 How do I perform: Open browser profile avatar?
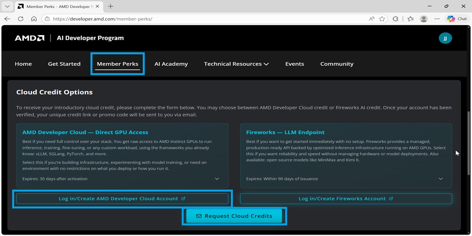[424, 18]
